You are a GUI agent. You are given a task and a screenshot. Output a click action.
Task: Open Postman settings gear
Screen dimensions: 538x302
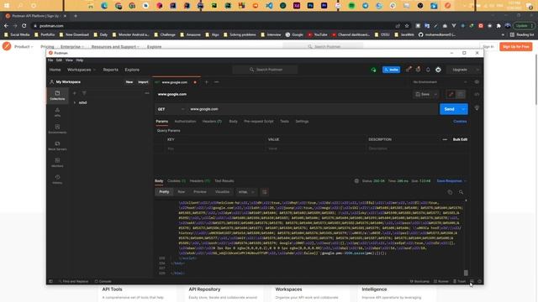coord(438,70)
